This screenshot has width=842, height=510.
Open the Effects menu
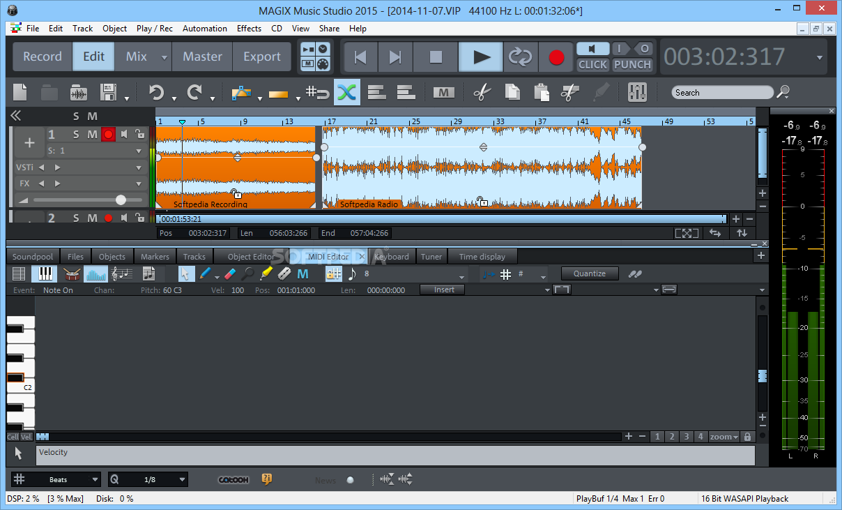click(x=249, y=29)
